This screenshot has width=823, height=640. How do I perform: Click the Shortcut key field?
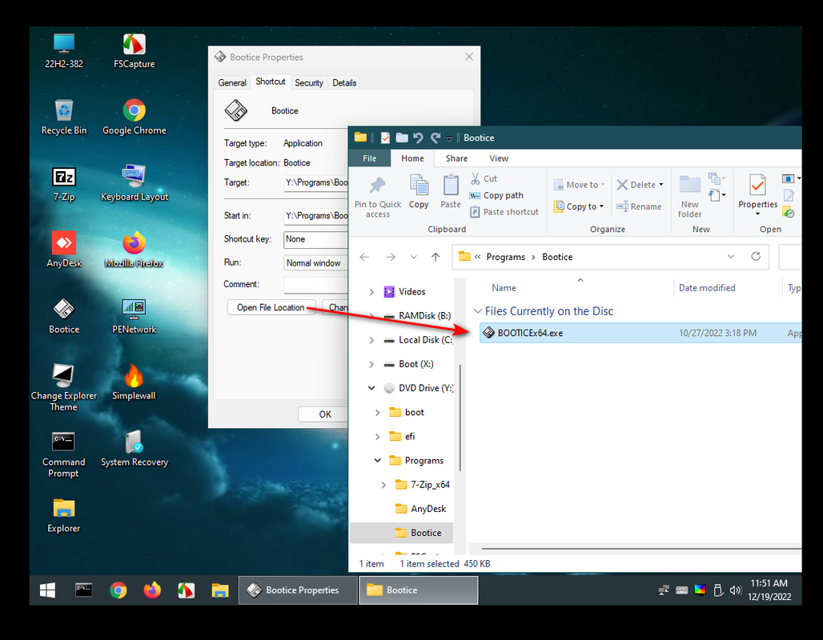pyautogui.click(x=316, y=239)
